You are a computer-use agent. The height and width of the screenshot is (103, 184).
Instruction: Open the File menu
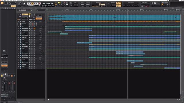click(x=3, y=1)
